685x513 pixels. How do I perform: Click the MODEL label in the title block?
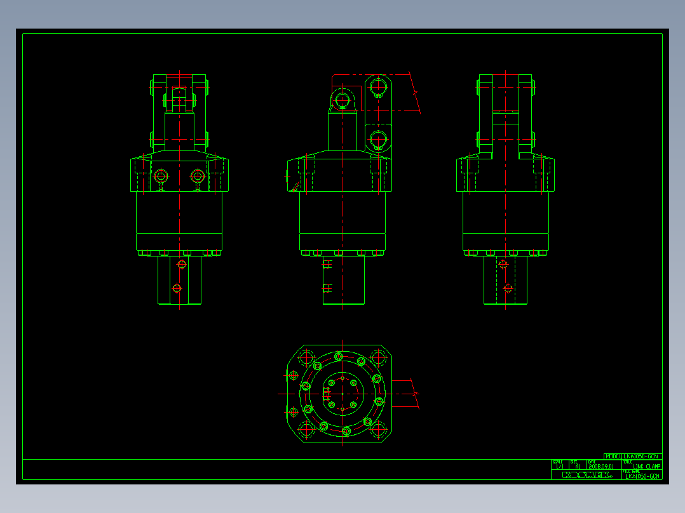point(613,456)
